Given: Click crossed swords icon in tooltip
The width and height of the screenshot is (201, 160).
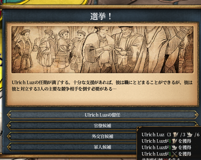Looking at the screenshot, I should [x=174, y=154].
